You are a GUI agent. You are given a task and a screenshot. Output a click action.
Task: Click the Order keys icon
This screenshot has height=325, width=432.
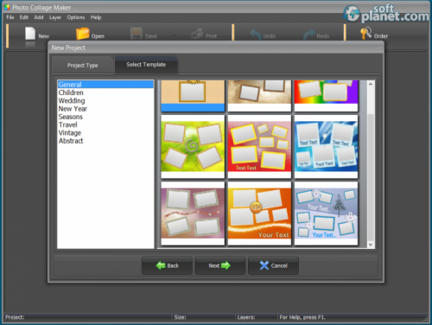(x=366, y=34)
